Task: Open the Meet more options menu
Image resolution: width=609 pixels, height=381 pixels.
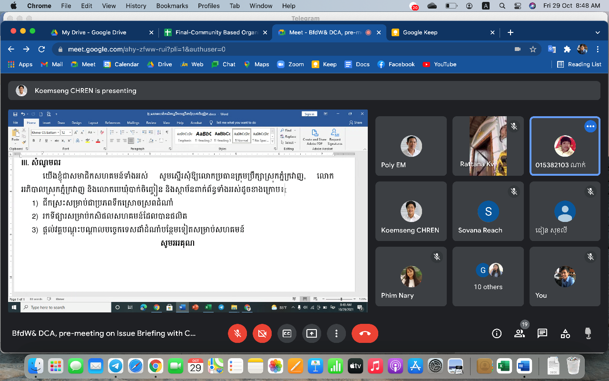Action: pos(336,333)
